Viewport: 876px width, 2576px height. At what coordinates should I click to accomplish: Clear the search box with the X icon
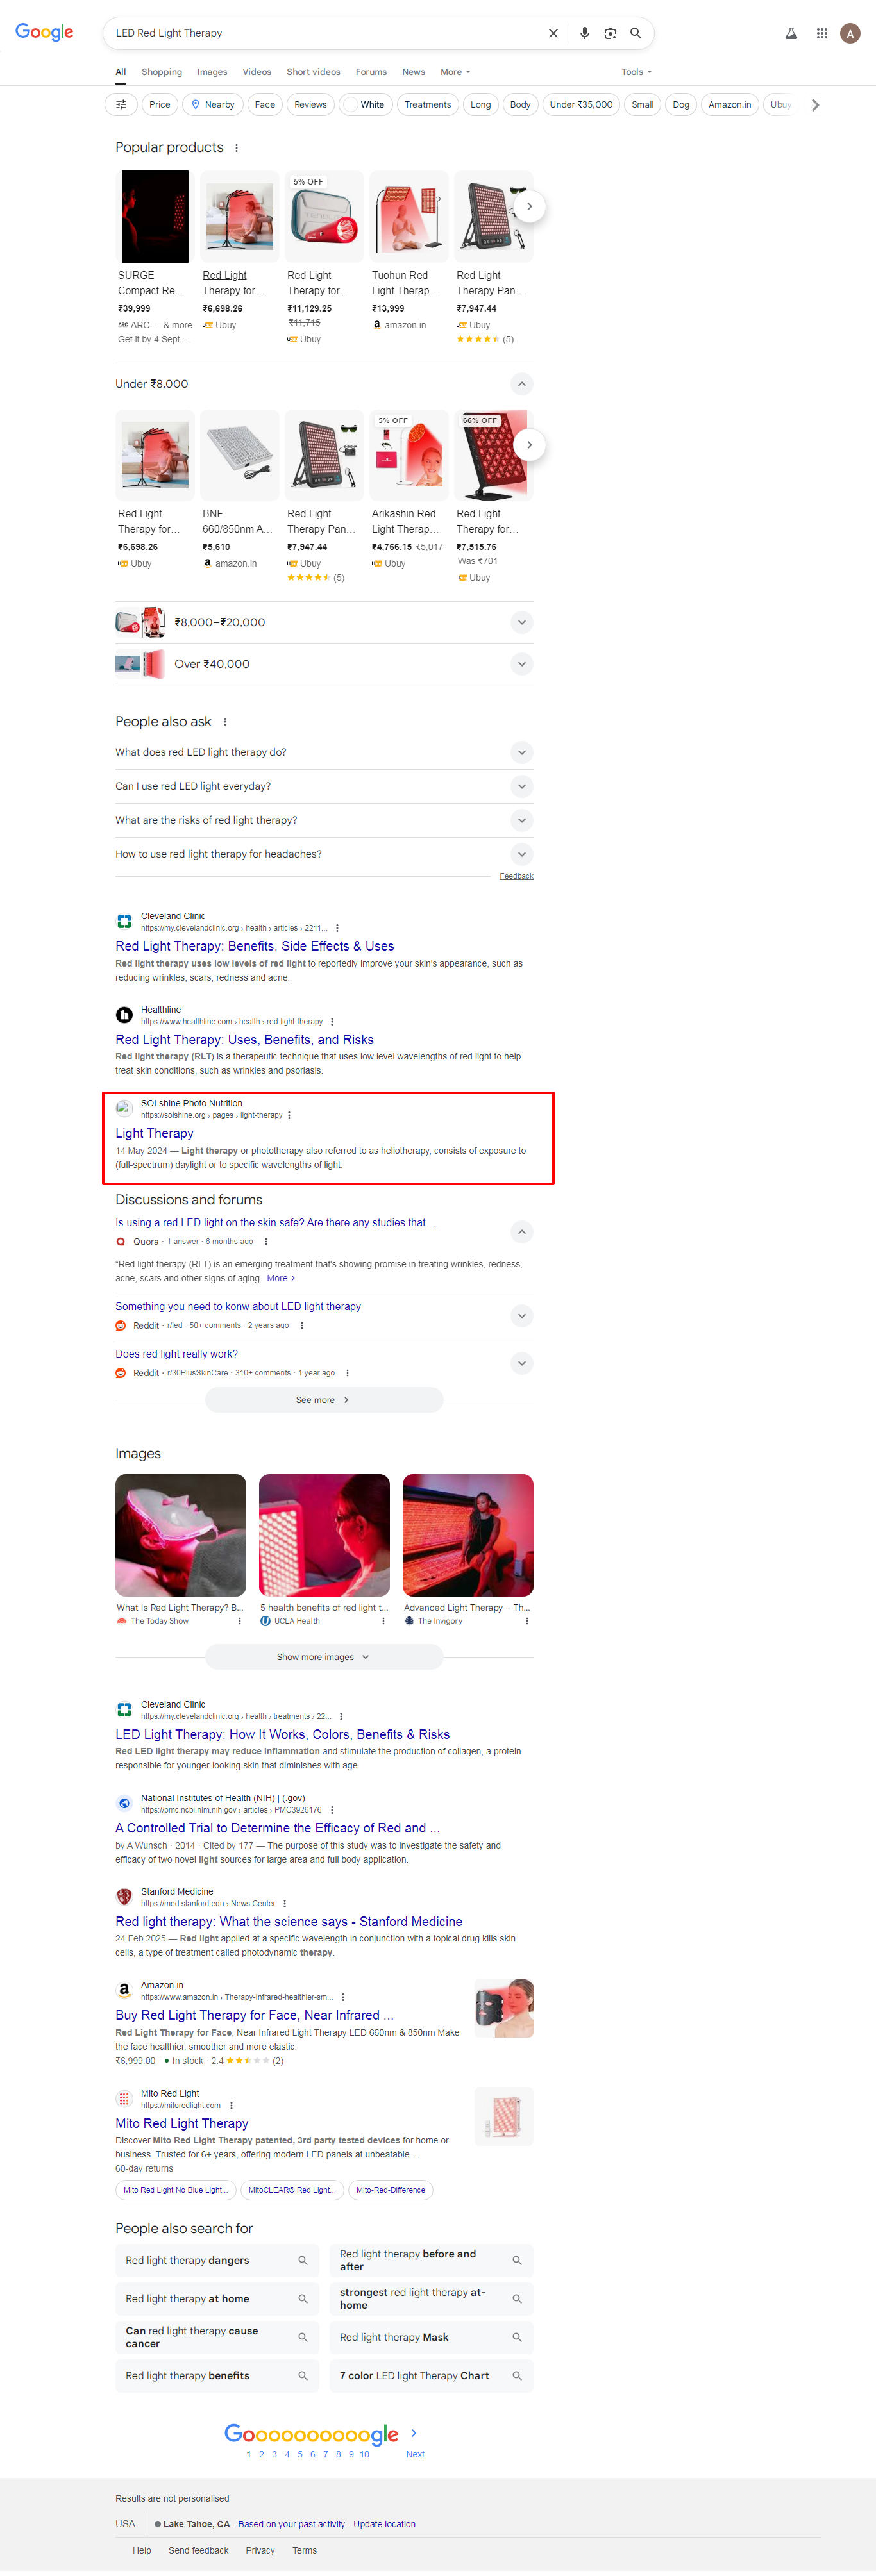click(553, 33)
